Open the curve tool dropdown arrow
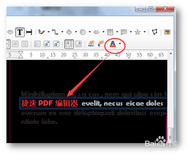Screen dimensions: 189x156 (48, 32)
